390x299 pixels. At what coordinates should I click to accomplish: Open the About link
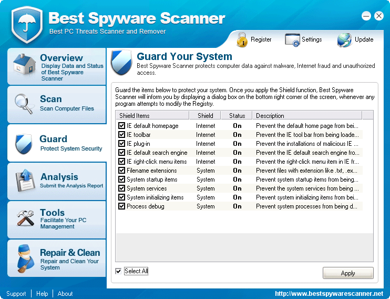65,294
